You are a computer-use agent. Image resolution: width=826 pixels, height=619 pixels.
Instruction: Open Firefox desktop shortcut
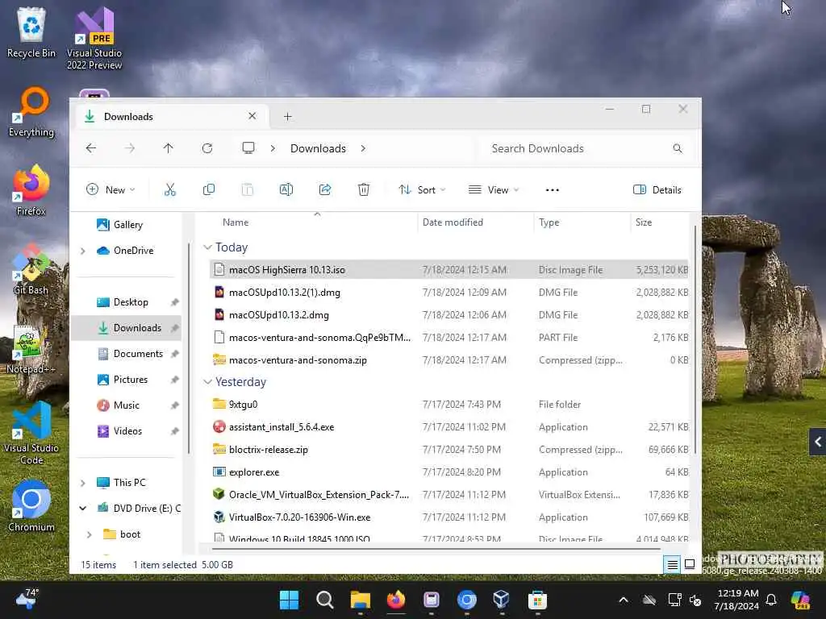31,190
